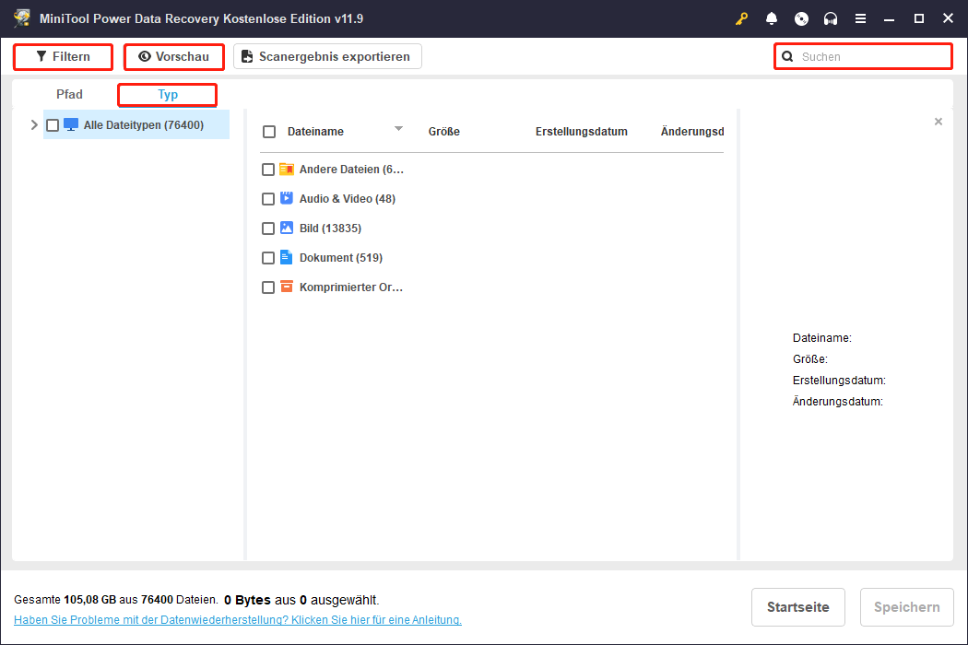Sort by Änderungsdatum column header
The width and height of the screenshot is (968, 645).
pos(692,132)
